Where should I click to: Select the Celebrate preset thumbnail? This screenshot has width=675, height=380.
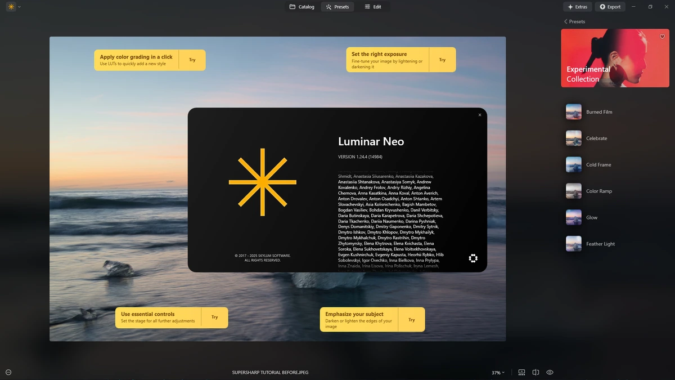pos(573,138)
